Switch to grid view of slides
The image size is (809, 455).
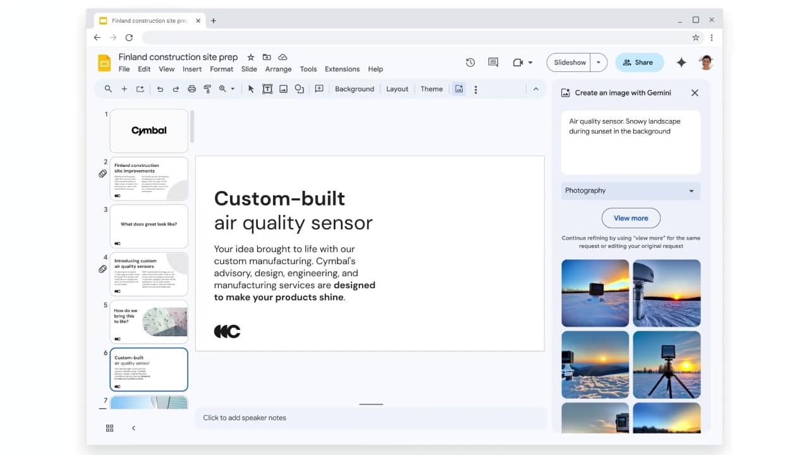coord(110,428)
